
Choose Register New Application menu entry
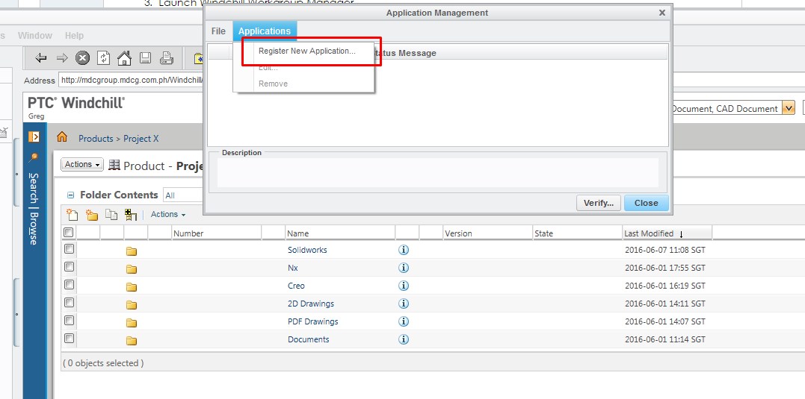coord(307,51)
